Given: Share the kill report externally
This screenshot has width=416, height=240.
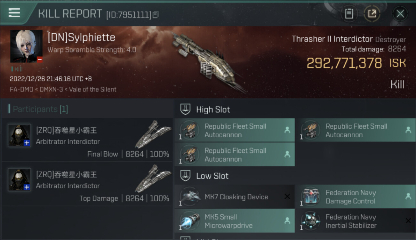Looking at the screenshot, I should coord(372,14).
